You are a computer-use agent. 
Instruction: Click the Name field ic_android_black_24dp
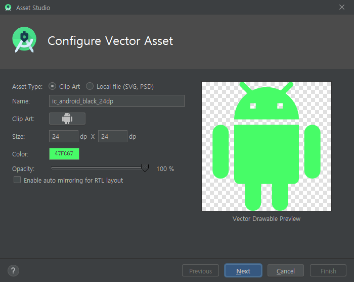tap(117, 101)
